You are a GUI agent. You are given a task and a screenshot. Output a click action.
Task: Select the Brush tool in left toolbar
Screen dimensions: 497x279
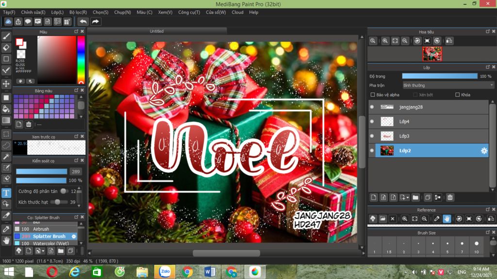pyautogui.click(x=6, y=36)
